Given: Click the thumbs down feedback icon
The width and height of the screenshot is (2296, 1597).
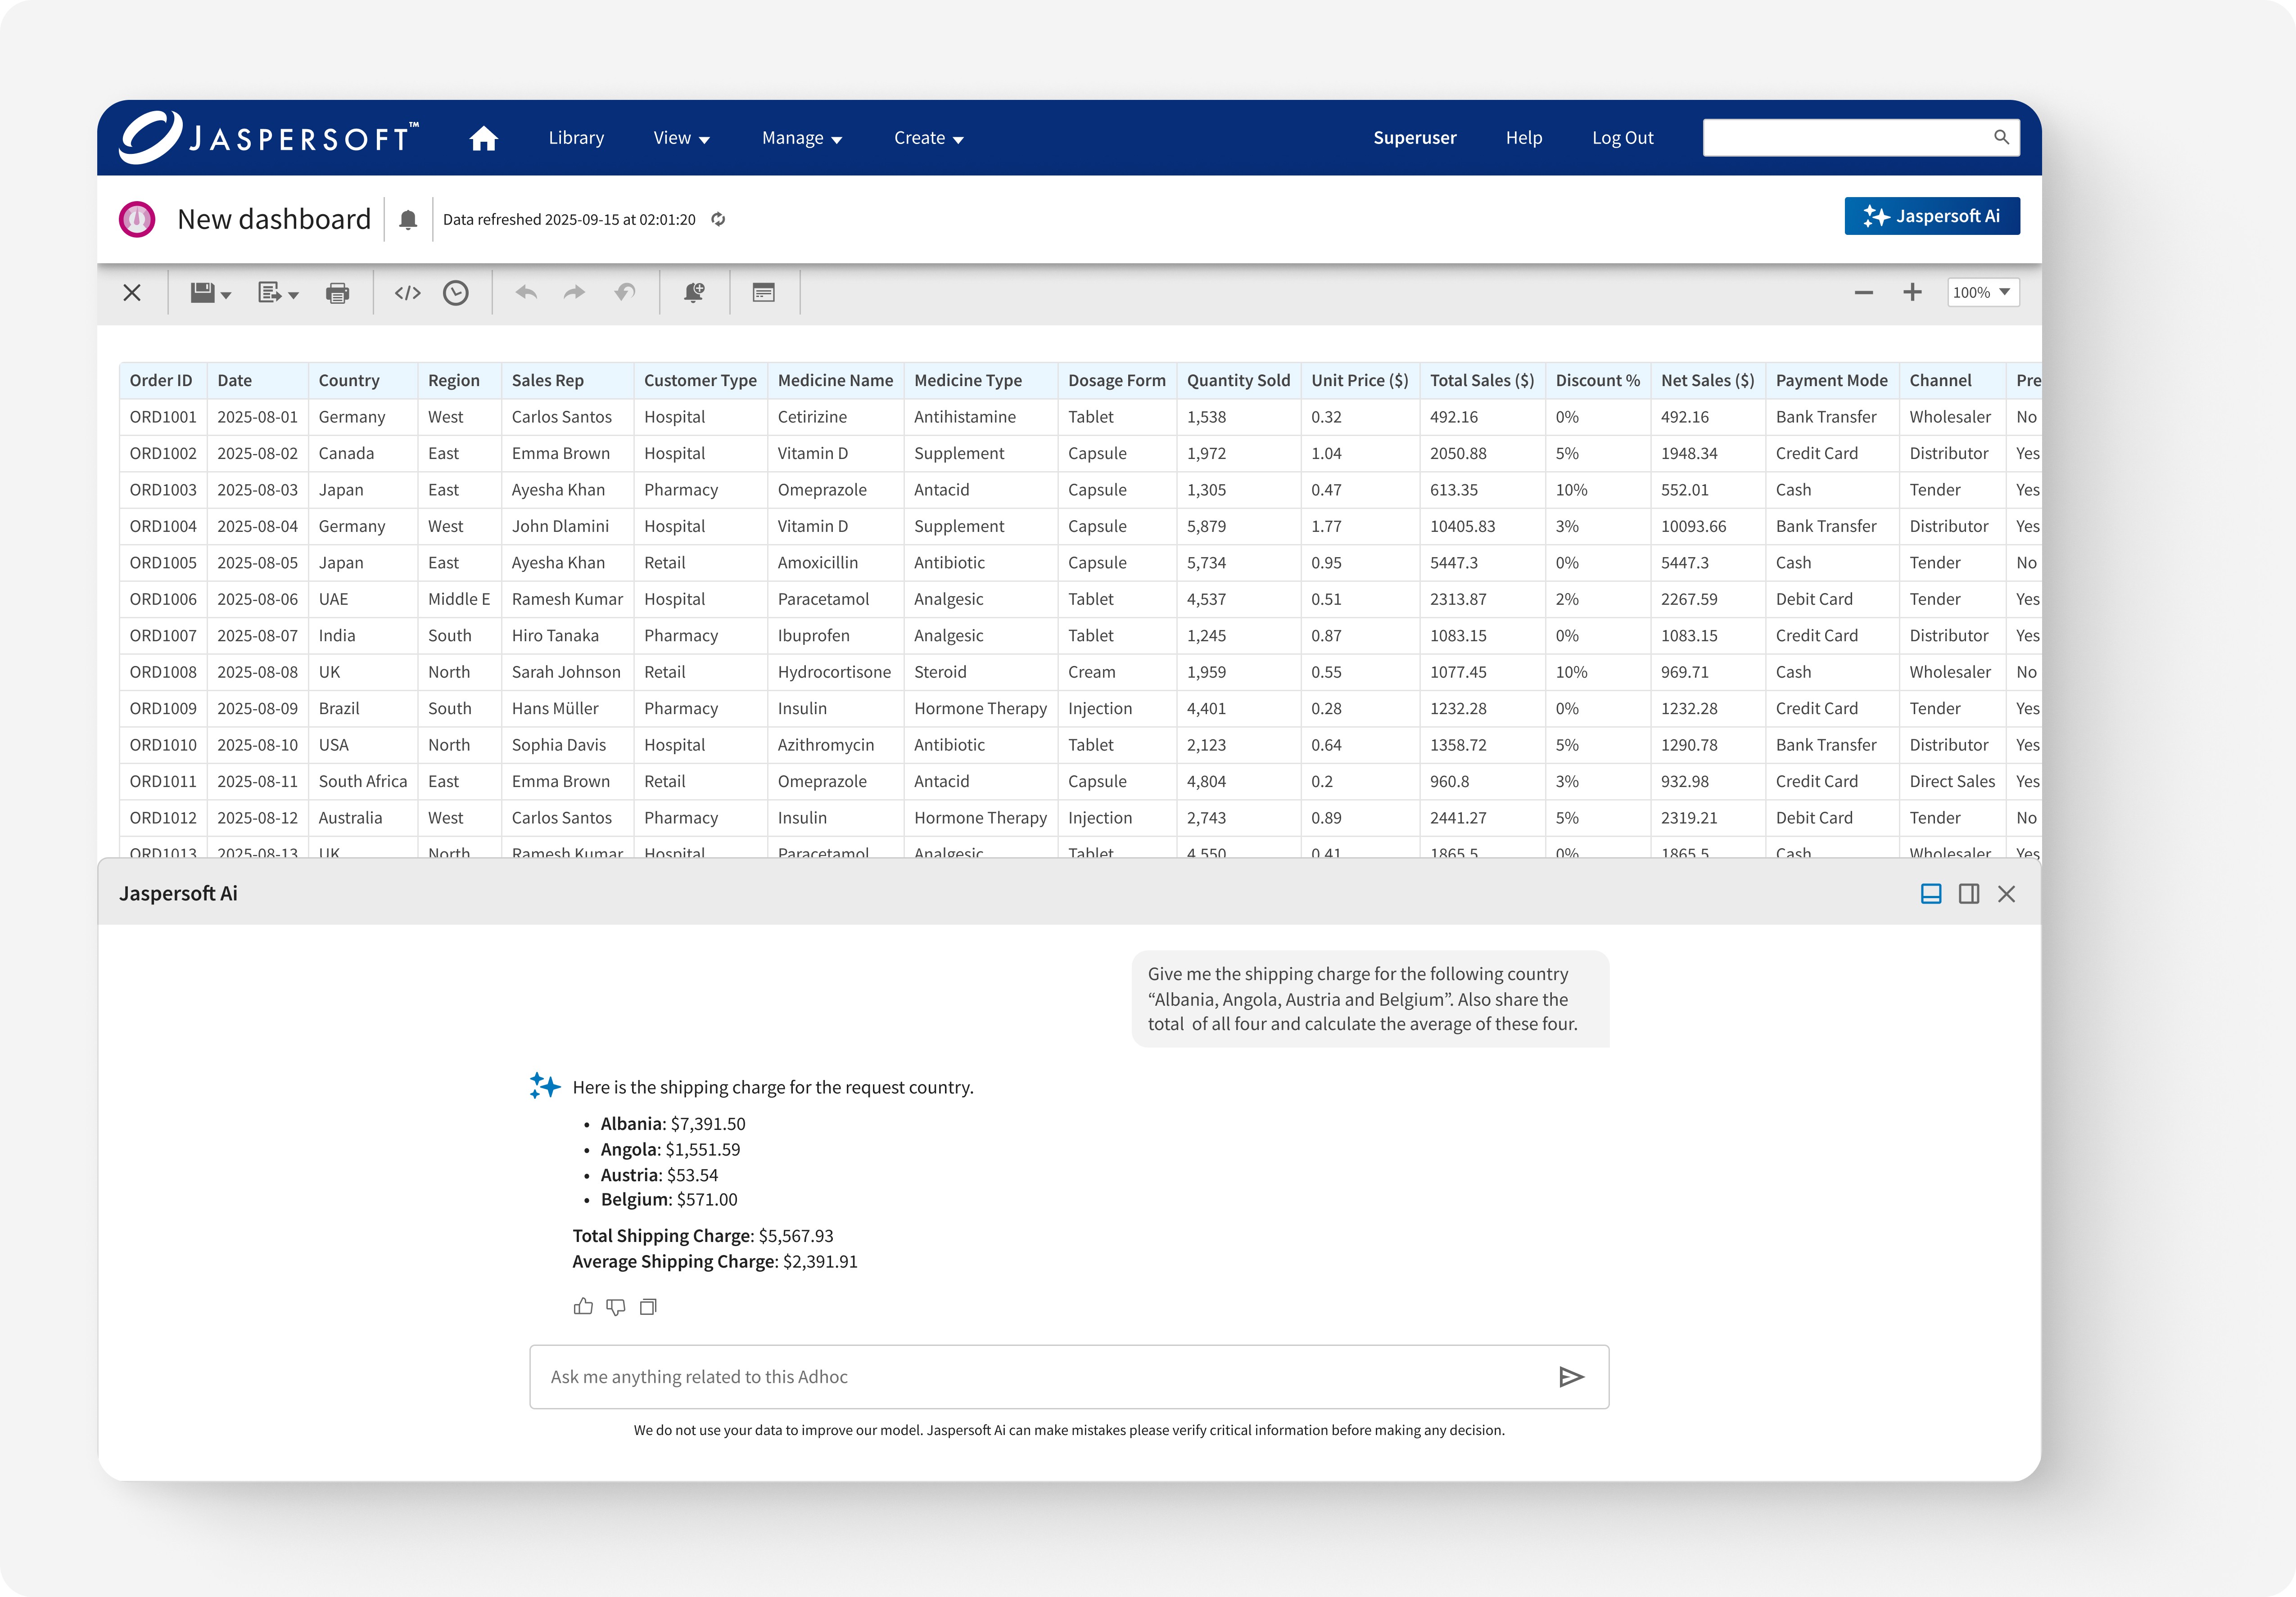Looking at the screenshot, I should tap(616, 1306).
